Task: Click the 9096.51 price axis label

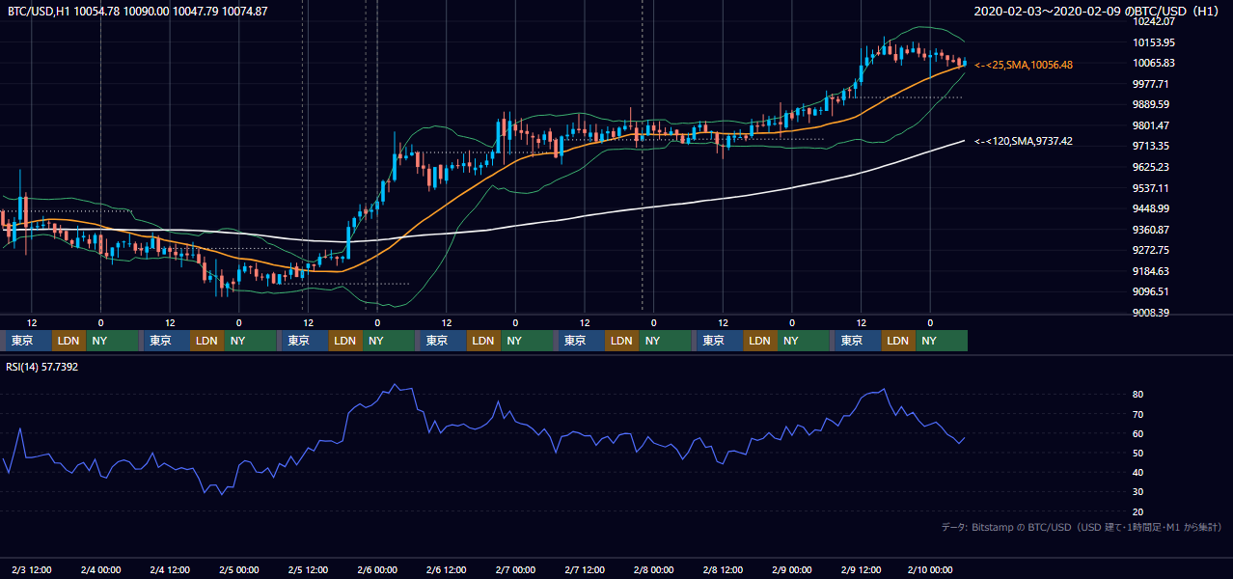Action: click(x=1152, y=291)
